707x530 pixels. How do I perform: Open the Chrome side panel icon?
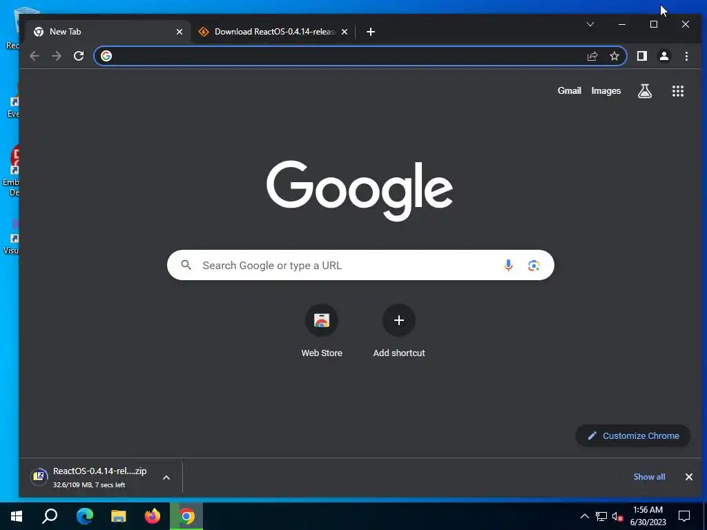click(641, 56)
